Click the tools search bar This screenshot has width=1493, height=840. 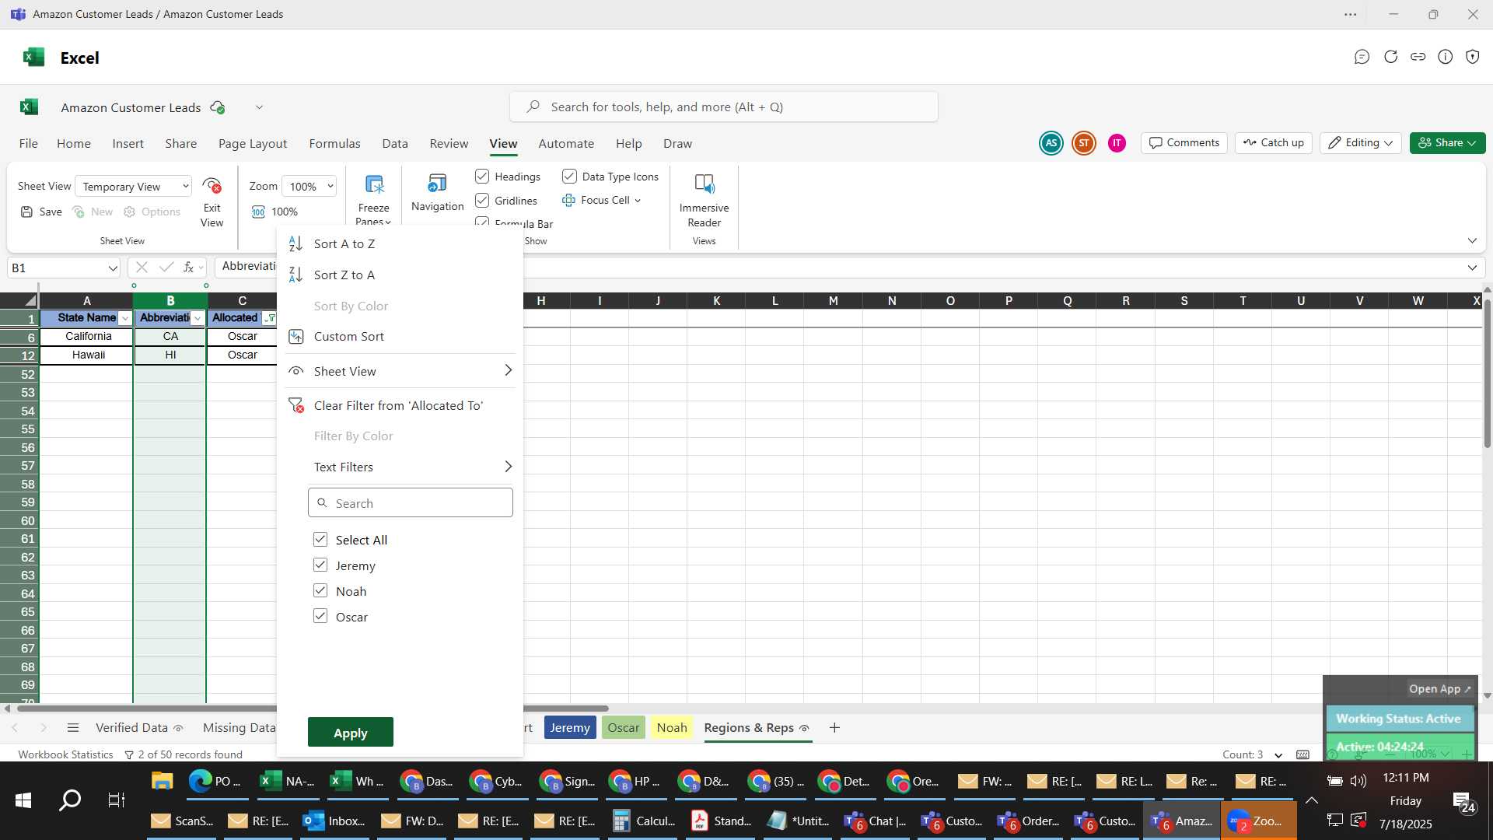coord(723,107)
